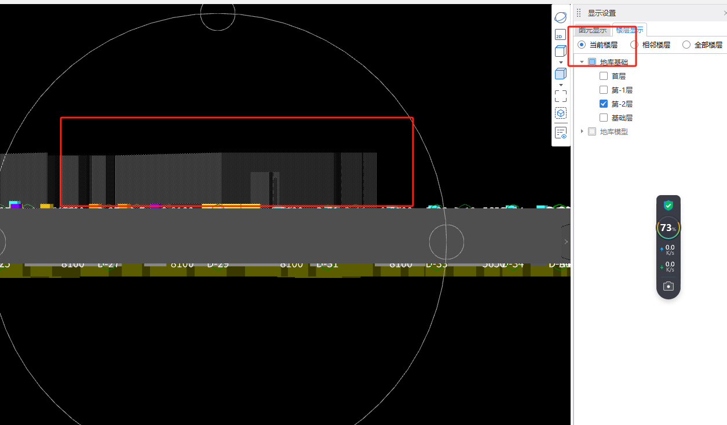
Task: Select the 全部楼层 radio button
Action: coord(686,45)
